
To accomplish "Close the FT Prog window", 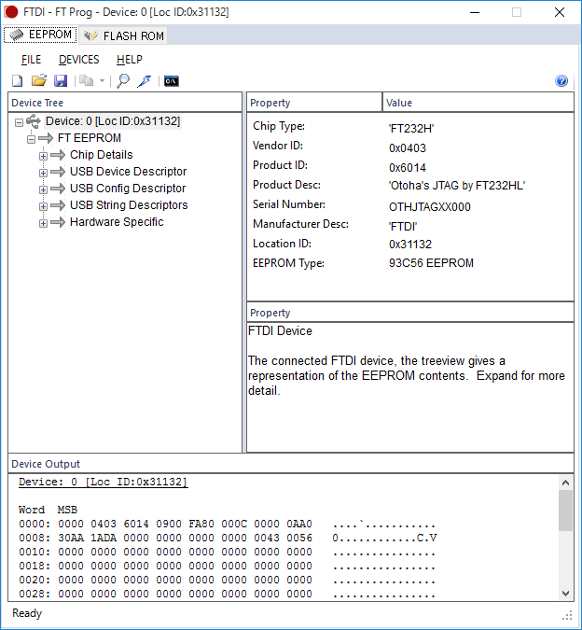I will pyautogui.click(x=560, y=12).
